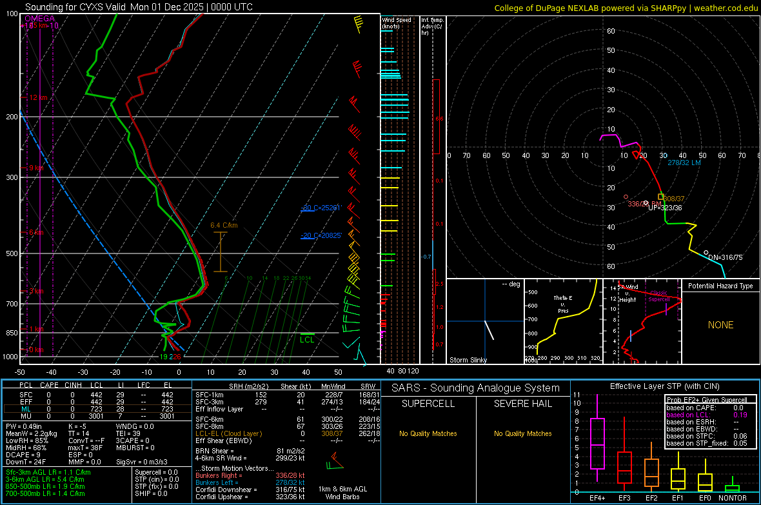Click the 'UP=323/36' hodograph label
The height and width of the screenshot is (505, 761).
665,208
